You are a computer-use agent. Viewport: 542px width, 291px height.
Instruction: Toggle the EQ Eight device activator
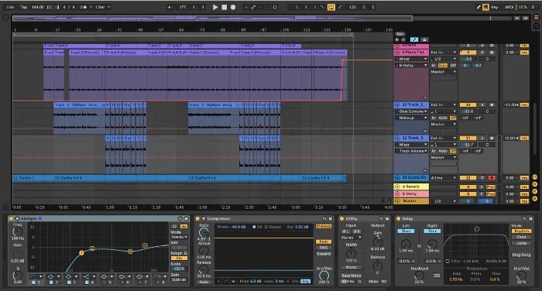(11, 218)
